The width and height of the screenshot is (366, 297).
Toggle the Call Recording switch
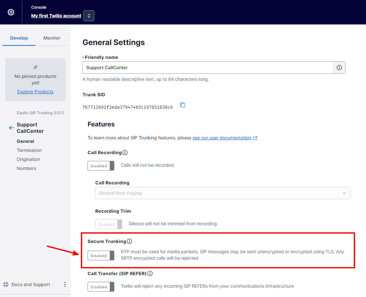[101, 166]
